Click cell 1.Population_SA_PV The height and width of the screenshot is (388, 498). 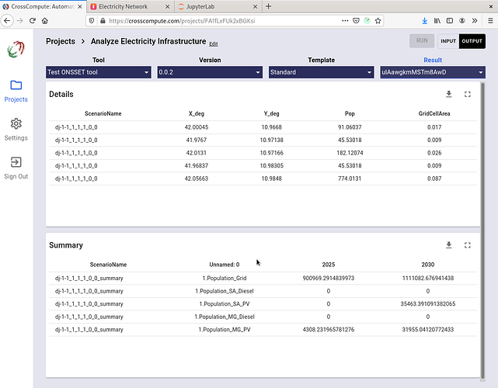(225, 304)
